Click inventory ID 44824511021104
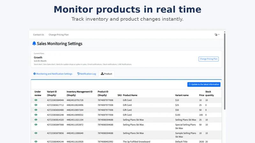255x143 pixels. pyautogui.click(x=75, y=120)
